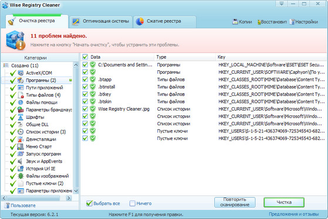Tick the Ничего checkbox
328x219 pixels.
pyautogui.click(x=133, y=203)
